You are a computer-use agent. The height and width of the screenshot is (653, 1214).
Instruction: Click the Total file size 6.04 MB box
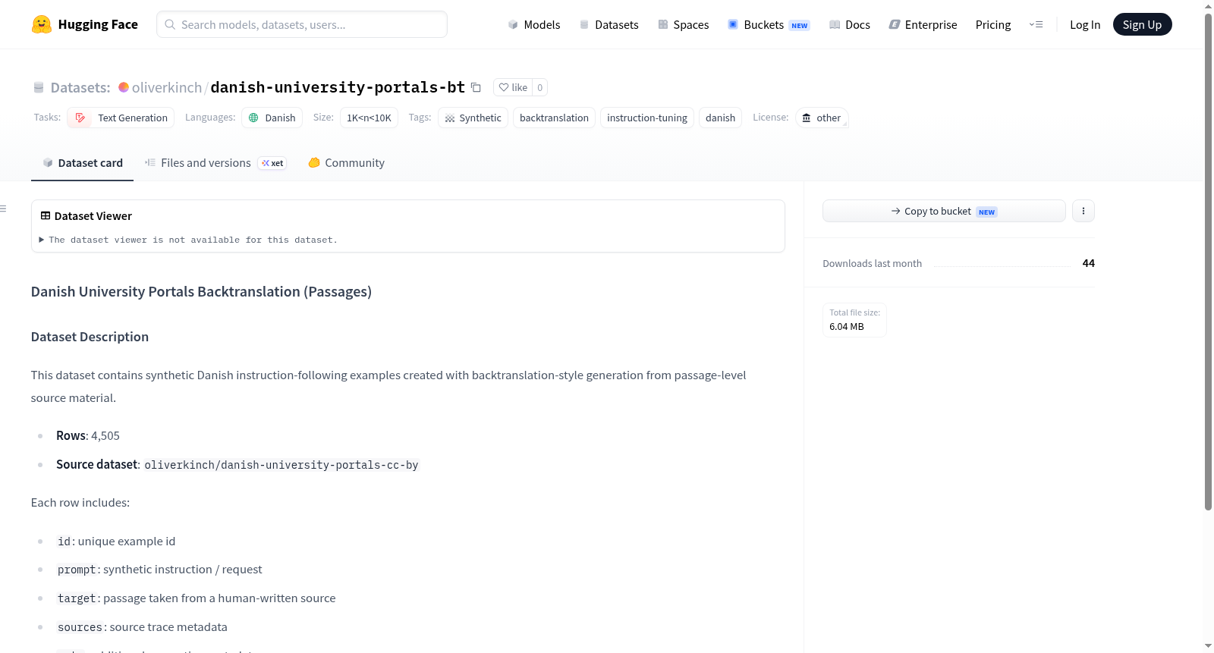[854, 320]
